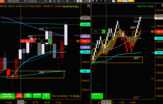Click the 3357 cyan marker in right chart

159,38
